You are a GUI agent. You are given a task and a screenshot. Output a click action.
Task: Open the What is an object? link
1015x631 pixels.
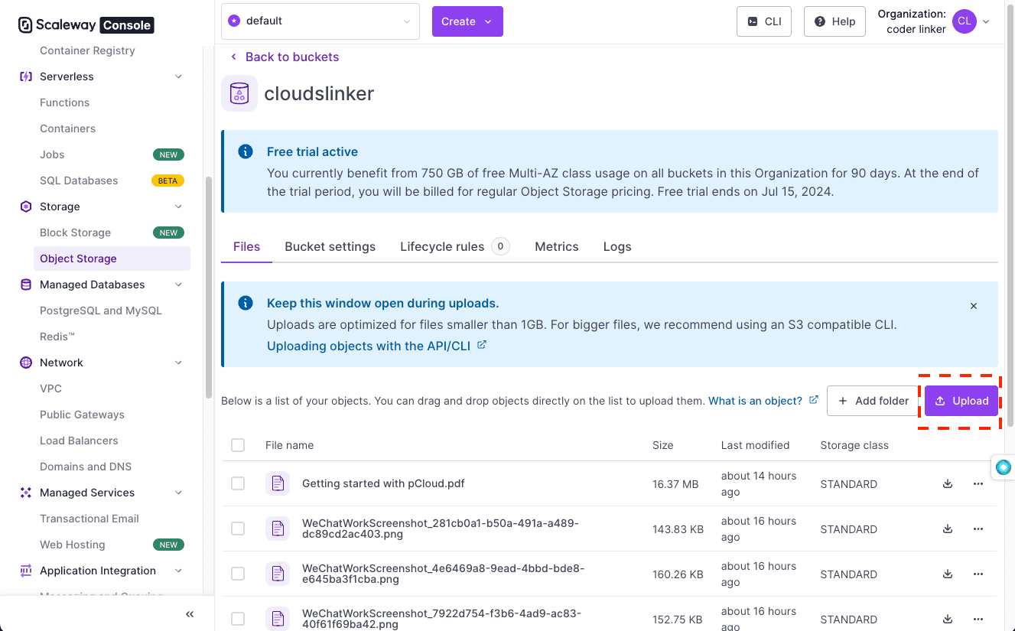click(x=755, y=401)
